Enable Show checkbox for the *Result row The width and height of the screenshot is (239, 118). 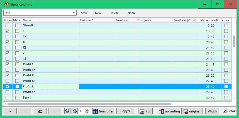pyautogui.click(x=8, y=26)
